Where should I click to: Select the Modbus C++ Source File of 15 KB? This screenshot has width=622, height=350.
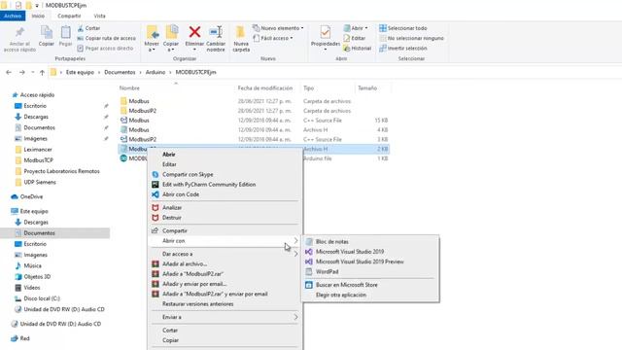pos(254,121)
